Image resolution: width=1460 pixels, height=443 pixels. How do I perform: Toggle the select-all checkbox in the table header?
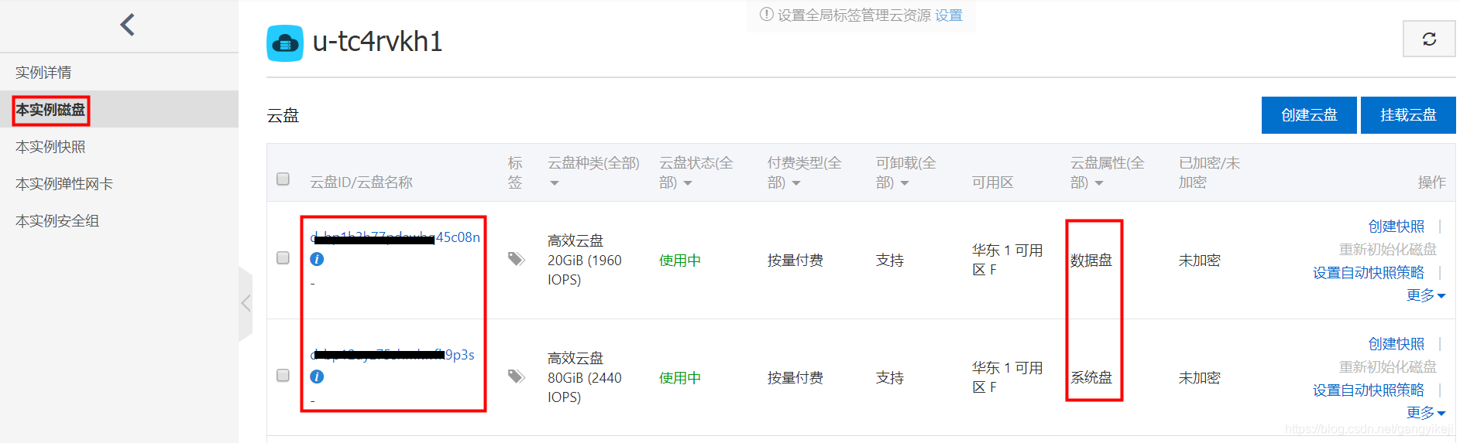(283, 179)
